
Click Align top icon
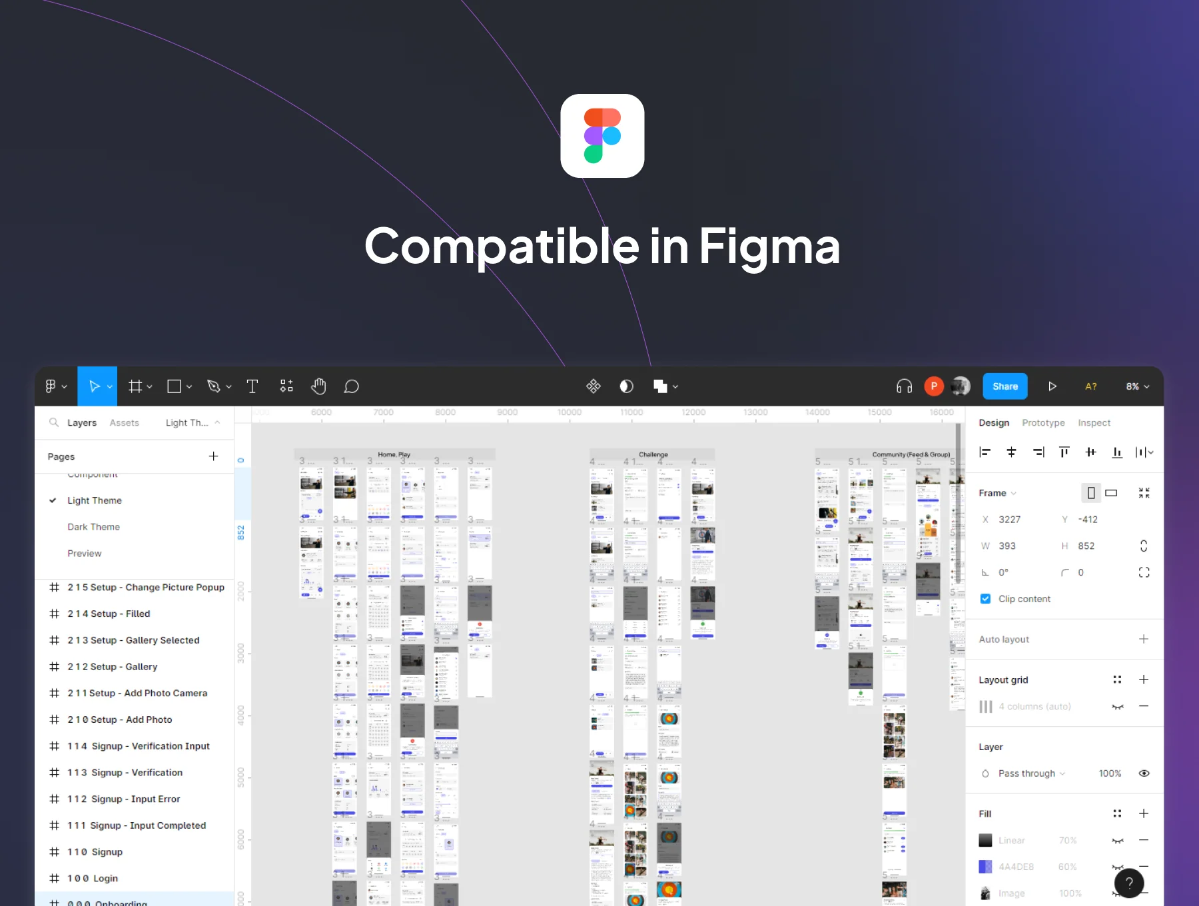tap(1064, 452)
